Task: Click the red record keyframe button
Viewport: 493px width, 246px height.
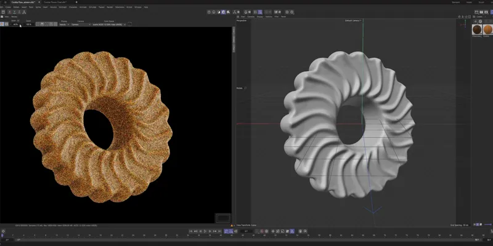Action: pyautogui.click(x=262, y=231)
